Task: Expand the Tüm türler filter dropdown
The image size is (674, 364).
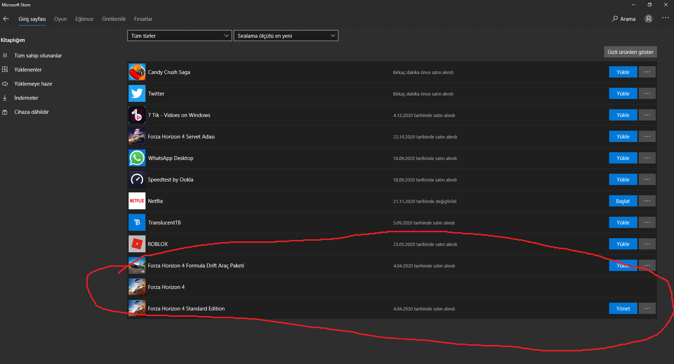Action: coord(180,36)
